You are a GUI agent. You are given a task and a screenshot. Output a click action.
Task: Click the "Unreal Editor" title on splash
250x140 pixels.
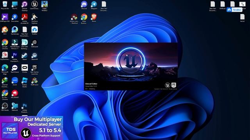click(x=91, y=84)
